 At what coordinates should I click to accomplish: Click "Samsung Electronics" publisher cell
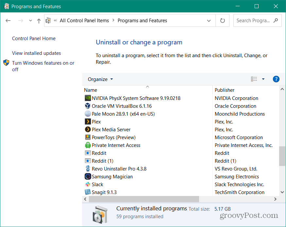point(237,176)
